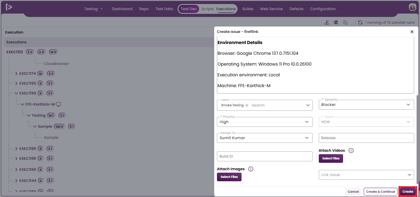Click the refresh icon beside parallel runs

360,22
